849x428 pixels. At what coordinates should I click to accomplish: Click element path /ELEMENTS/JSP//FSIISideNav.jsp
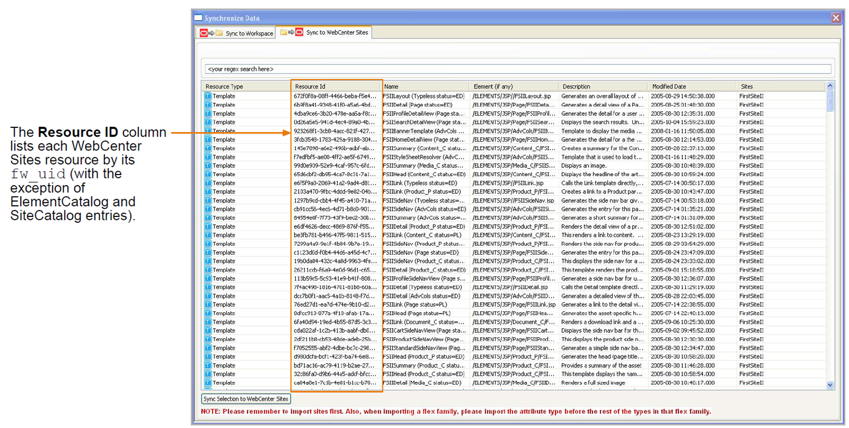point(514,200)
